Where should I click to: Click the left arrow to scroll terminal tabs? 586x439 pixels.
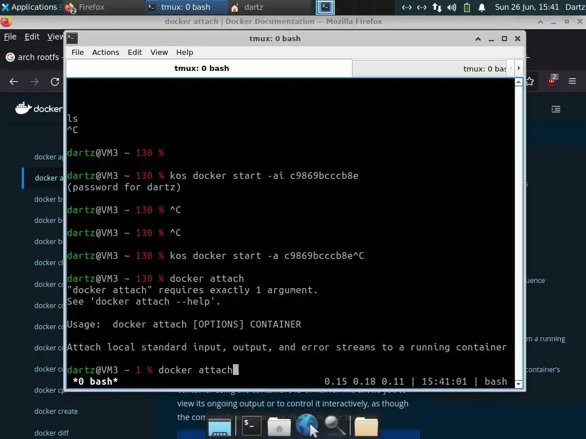coord(510,68)
